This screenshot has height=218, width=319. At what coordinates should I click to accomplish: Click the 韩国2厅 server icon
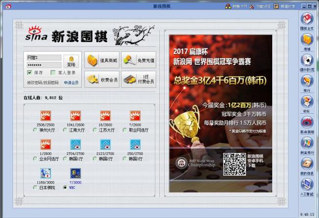point(105,145)
